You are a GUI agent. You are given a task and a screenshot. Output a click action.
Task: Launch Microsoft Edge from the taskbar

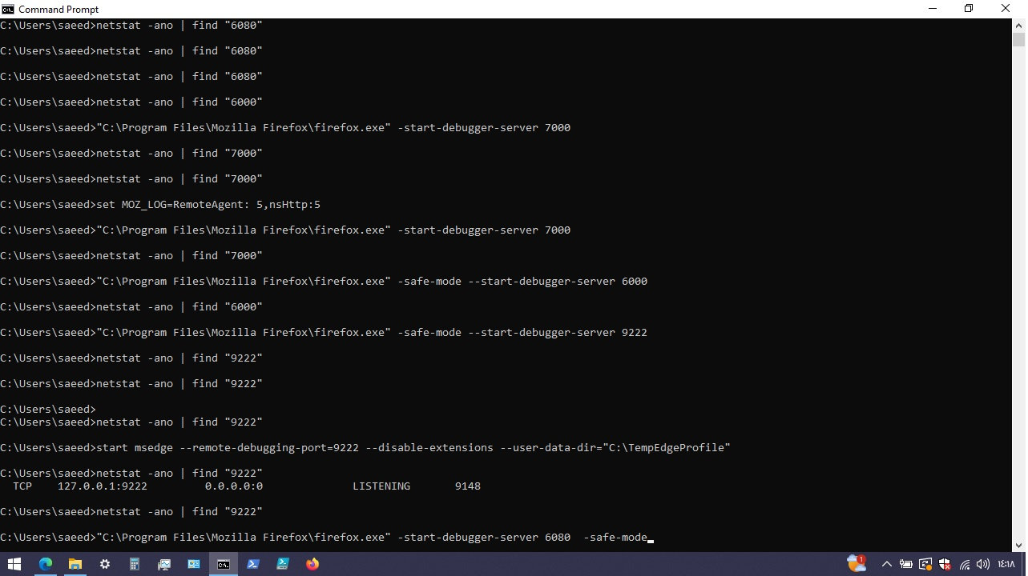click(x=46, y=564)
